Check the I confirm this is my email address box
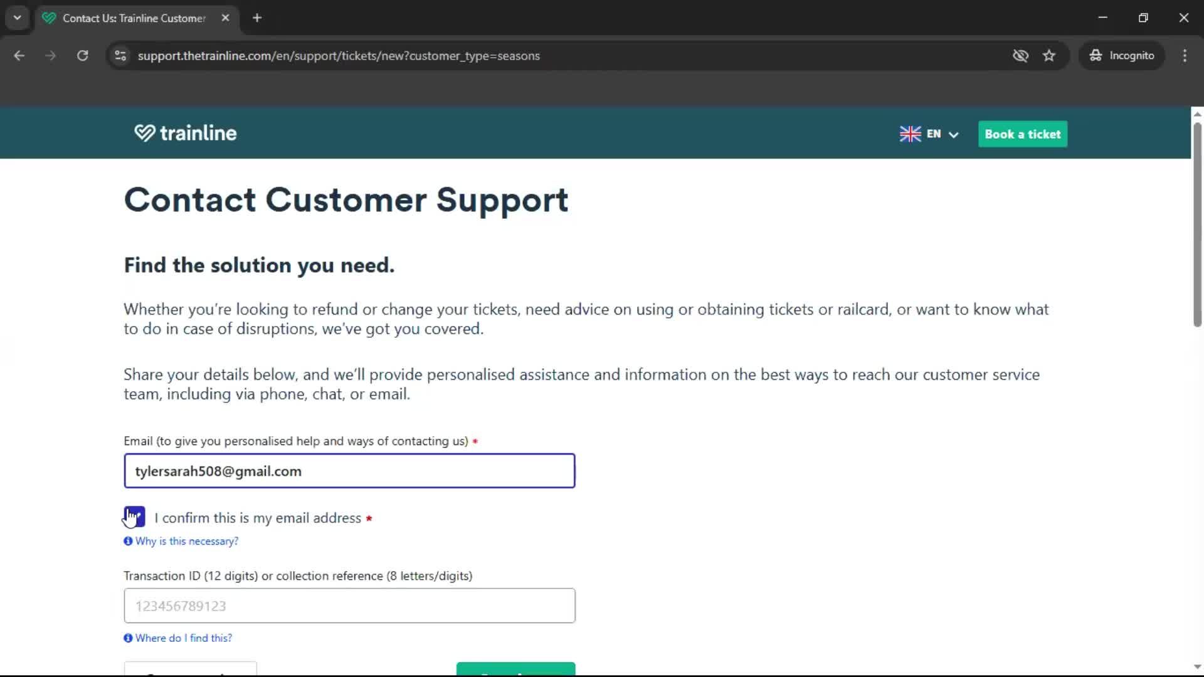 [134, 517]
